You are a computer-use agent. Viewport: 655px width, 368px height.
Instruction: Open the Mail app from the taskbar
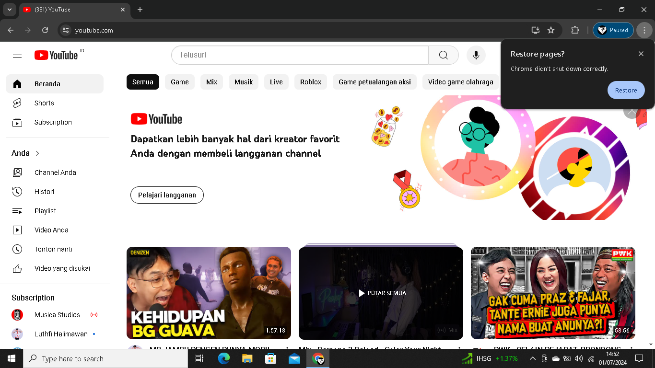coord(294,358)
